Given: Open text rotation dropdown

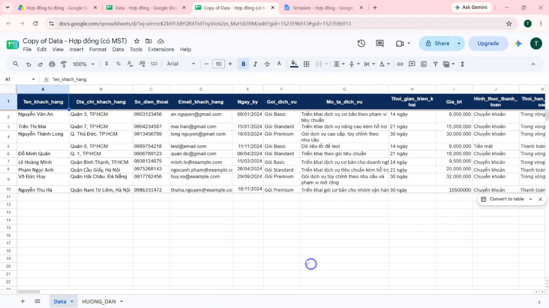Looking at the screenshot, I should [x=384, y=64].
